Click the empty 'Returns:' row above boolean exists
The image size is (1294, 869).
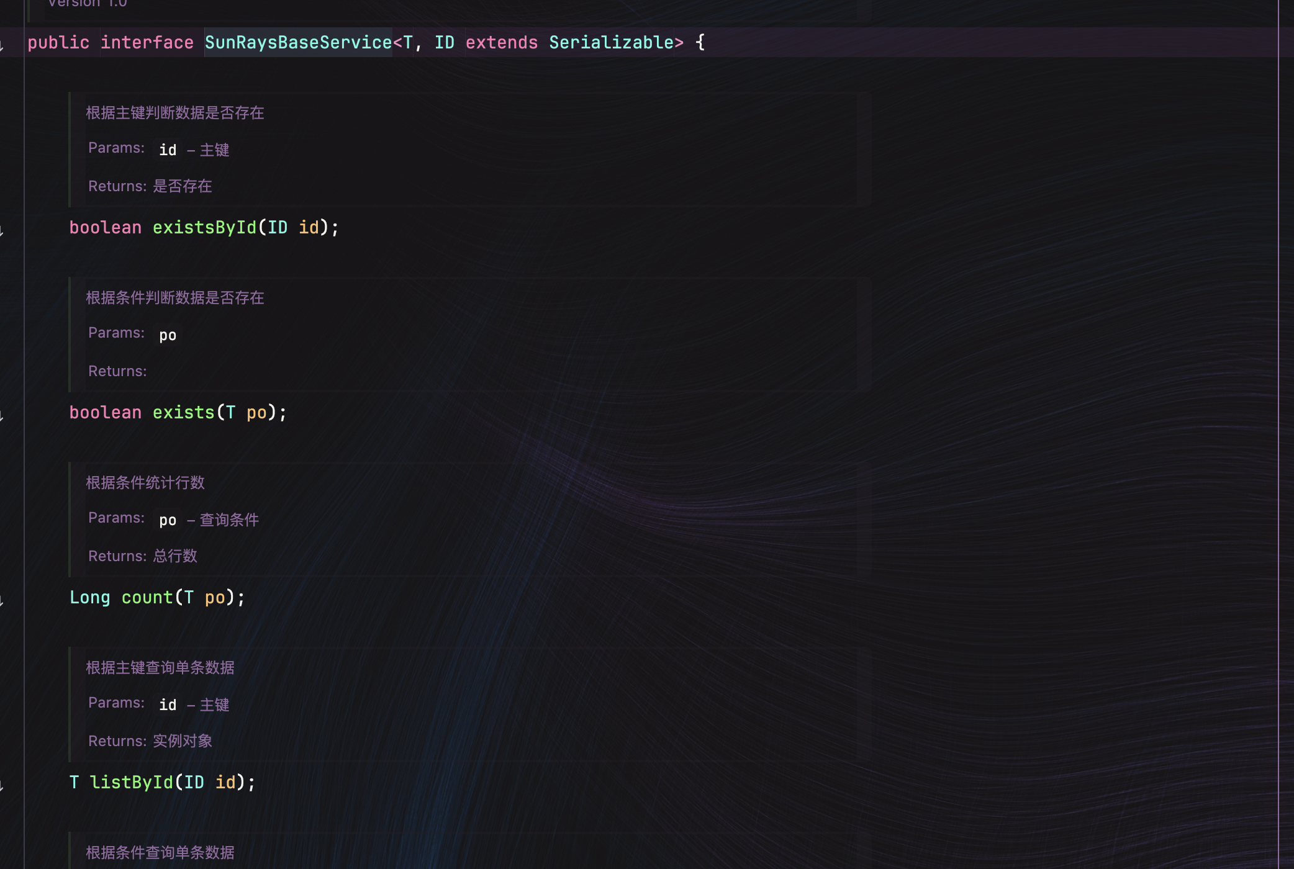[117, 371]
